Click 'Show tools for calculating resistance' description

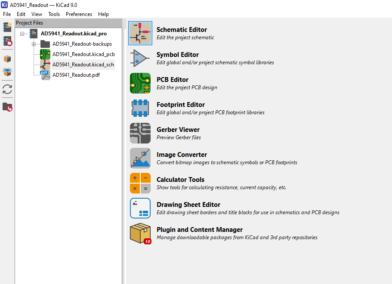[x=221, y=187]
